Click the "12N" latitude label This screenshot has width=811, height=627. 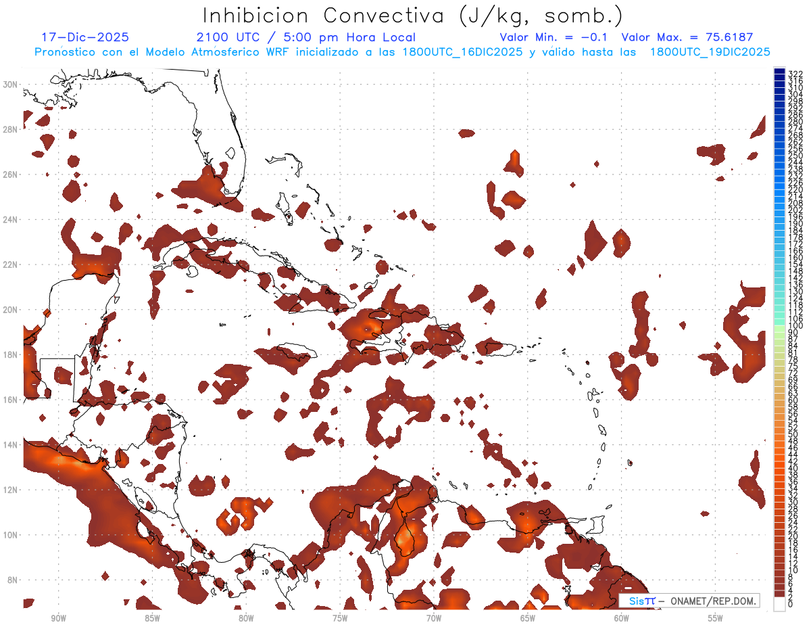click(x=11, y=490)
